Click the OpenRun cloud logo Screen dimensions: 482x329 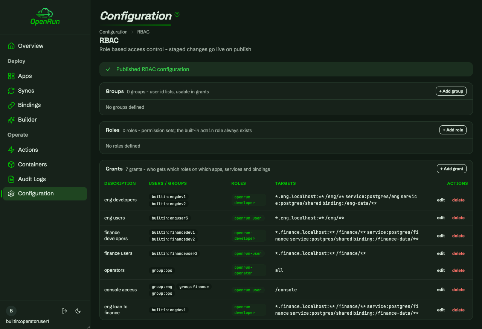(x=45, y=17)
